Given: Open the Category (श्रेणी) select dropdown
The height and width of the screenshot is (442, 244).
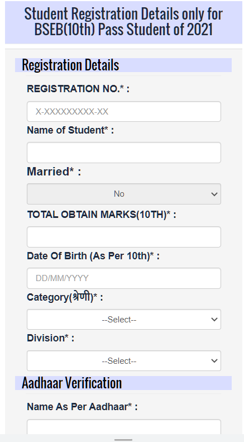Looking at the screenshot, I should point(124,320).
